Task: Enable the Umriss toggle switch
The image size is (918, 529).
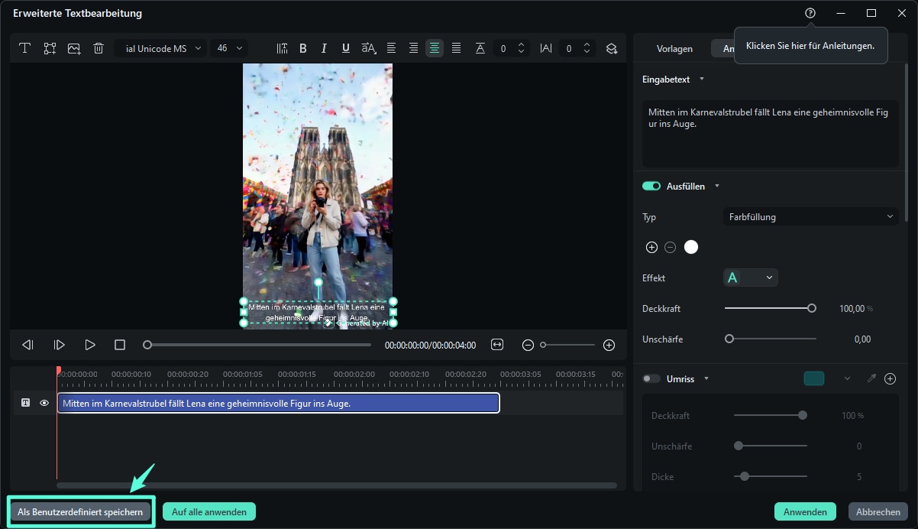Action: tap(651, 378)
